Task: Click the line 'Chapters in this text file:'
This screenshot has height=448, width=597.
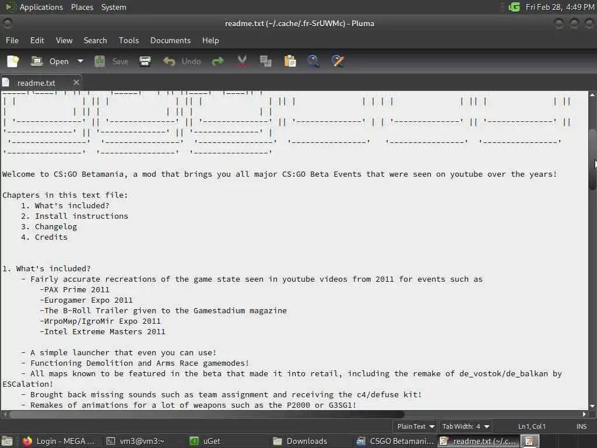Action: point(65,195)
